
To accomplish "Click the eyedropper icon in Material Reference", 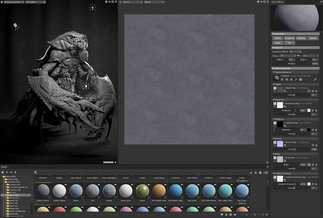I will tap(316, 79).
